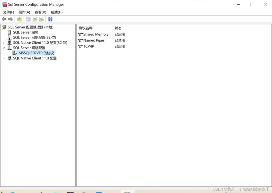Click the Shared Memory protocol icon
The image size is (272, 193).
[x=80, y=34]
